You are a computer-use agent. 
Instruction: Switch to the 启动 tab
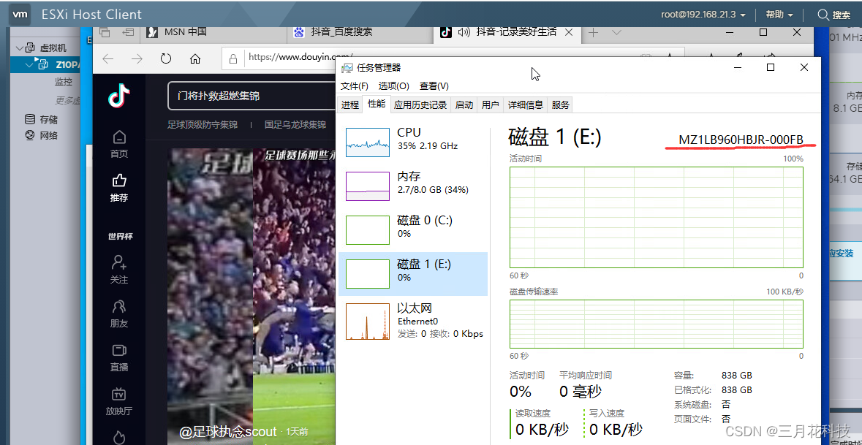(x=464, y=105)
